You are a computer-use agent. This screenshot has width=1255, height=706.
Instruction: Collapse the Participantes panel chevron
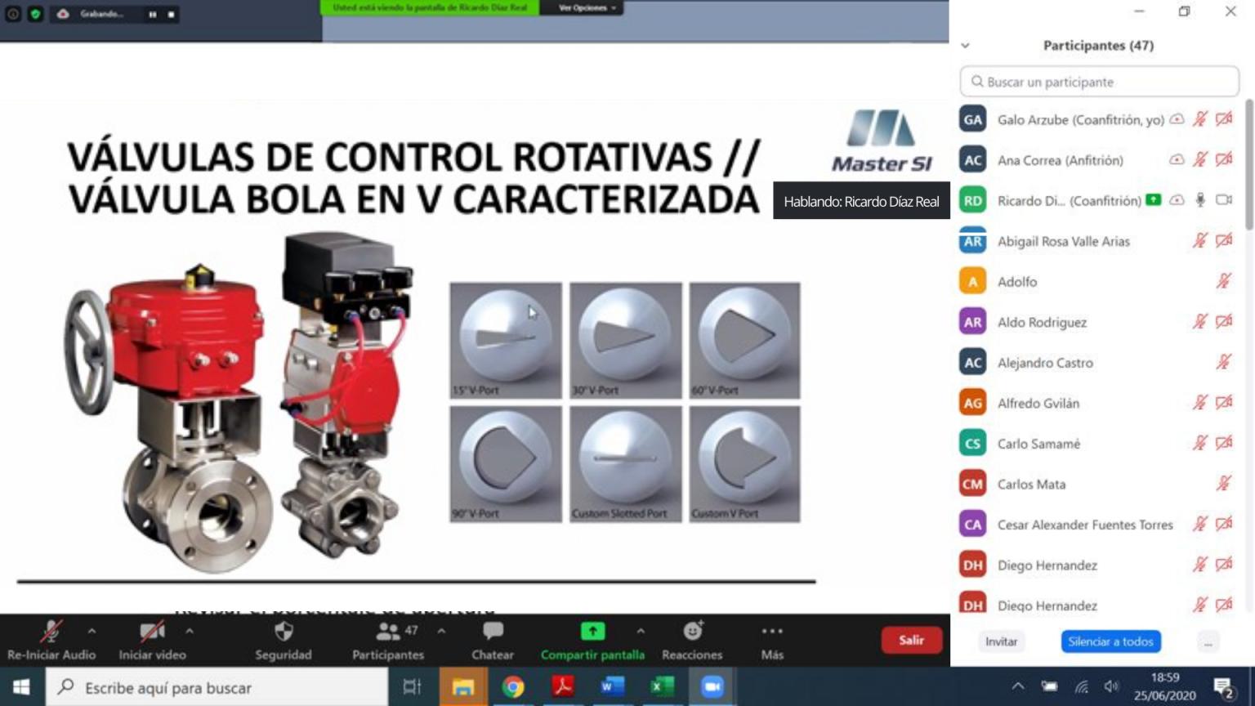(x=965, y=46)
